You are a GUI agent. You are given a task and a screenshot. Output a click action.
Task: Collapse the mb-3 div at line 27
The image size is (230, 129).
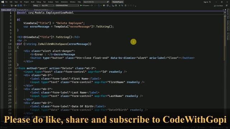tap(16, 103)
